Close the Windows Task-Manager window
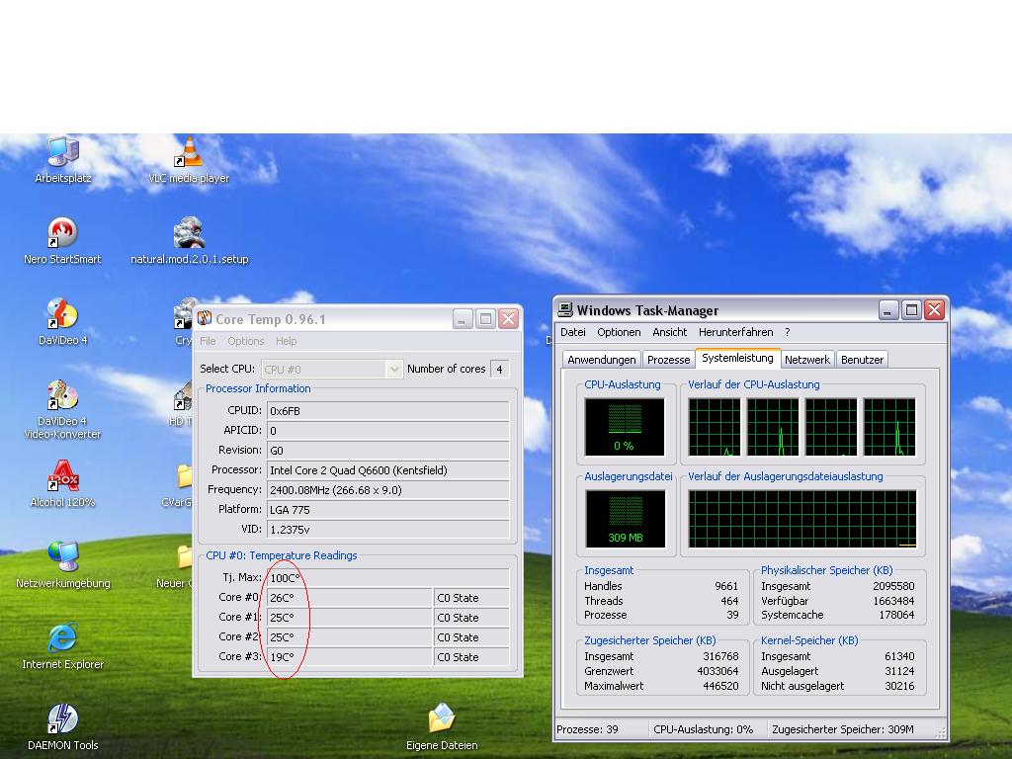 (935, 310)
